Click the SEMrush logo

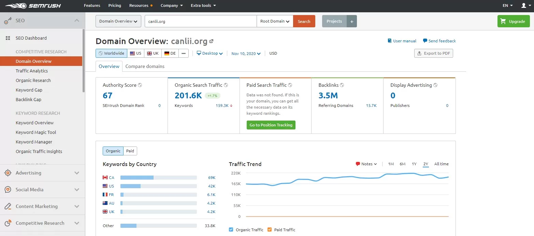point(33,5)
